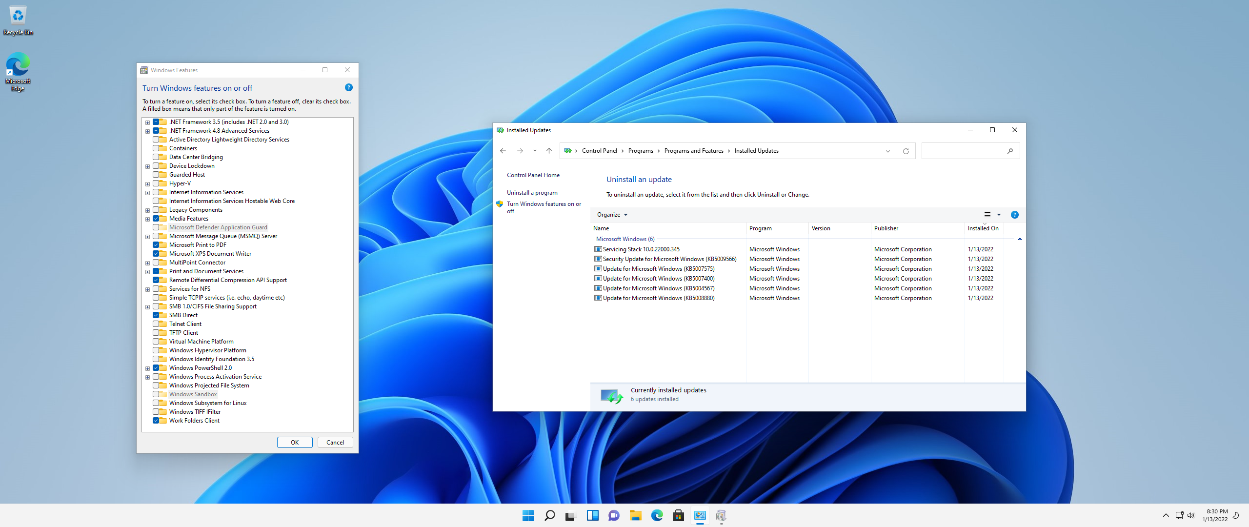Enable Virtual Machine Platform checkbox
1249x527 pixels.
point(156,342)
